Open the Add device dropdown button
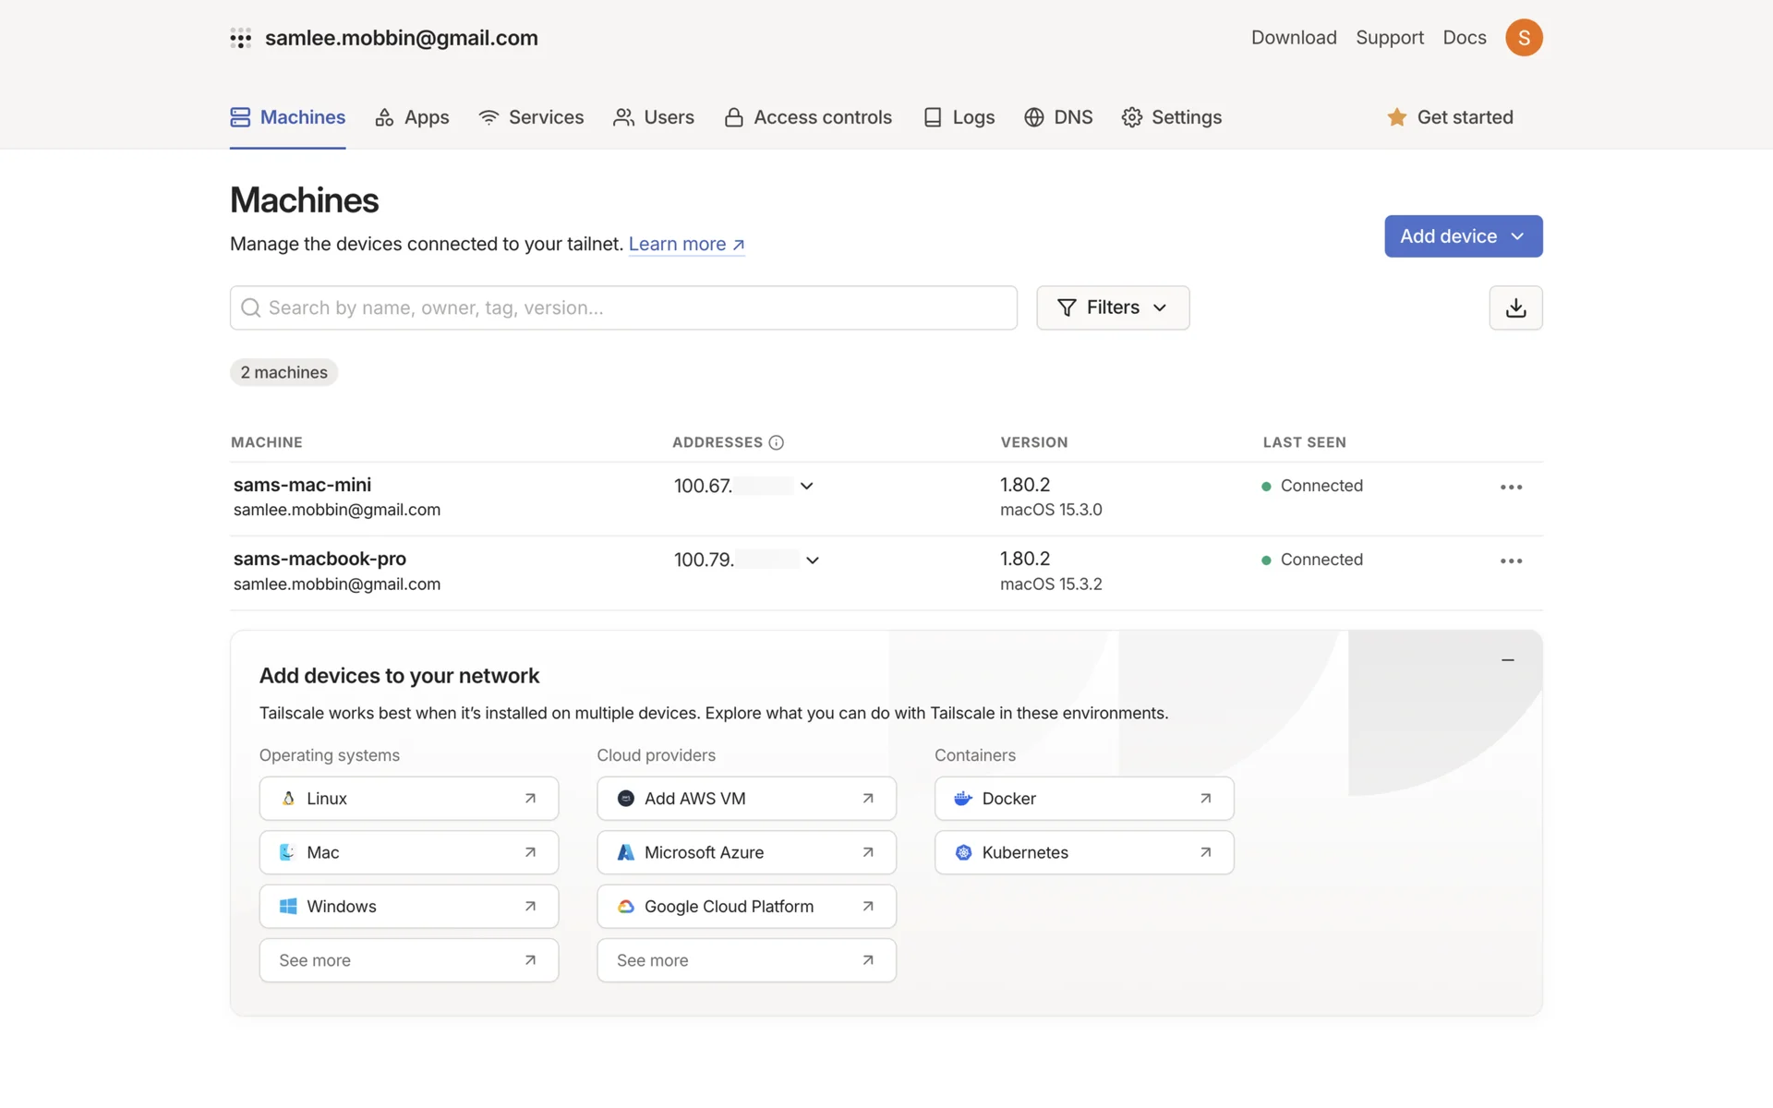Viewport: 1773px width, 1108px height. [x=1463, y=236]
